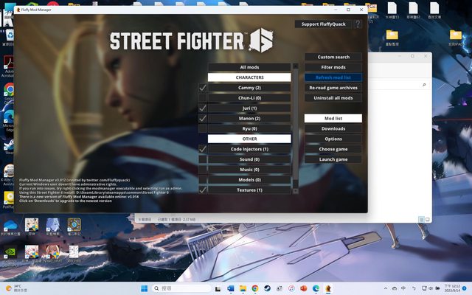Open File Explorer from the taskbar
Image resolution: width=472 pixels, height=295 pixels.
pyautogui.click(x=242, y=288)
